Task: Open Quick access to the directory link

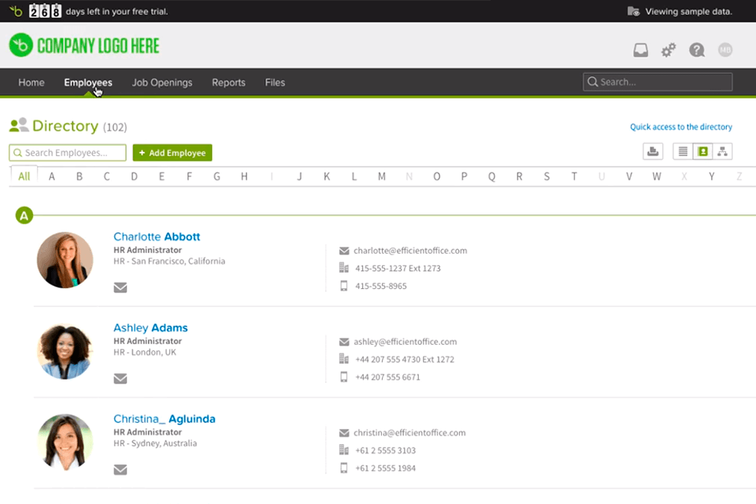Action: (680, 127)
